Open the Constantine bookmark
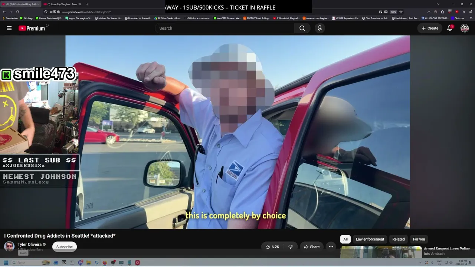Viewport: 475px width, 267px height. (10, 18)
